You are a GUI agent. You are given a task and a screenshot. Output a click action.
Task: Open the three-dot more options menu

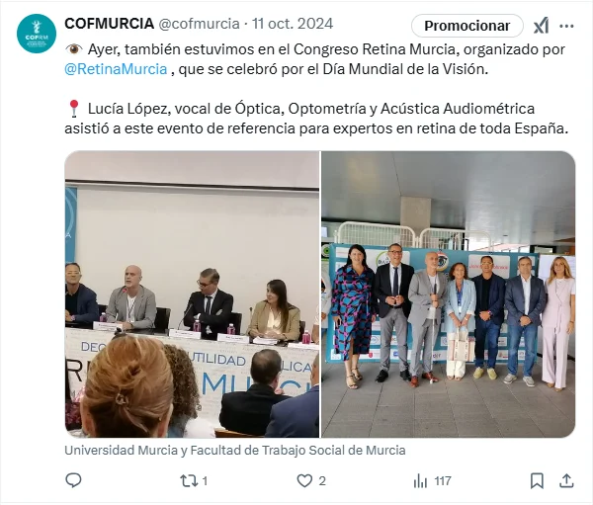pyautogui.click(x=566, y=26)
